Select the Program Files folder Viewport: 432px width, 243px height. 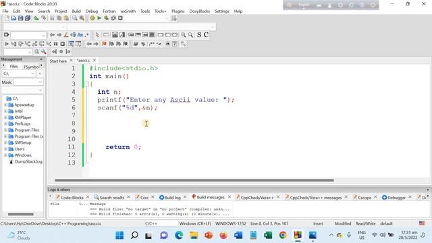[x=27, y=130]
